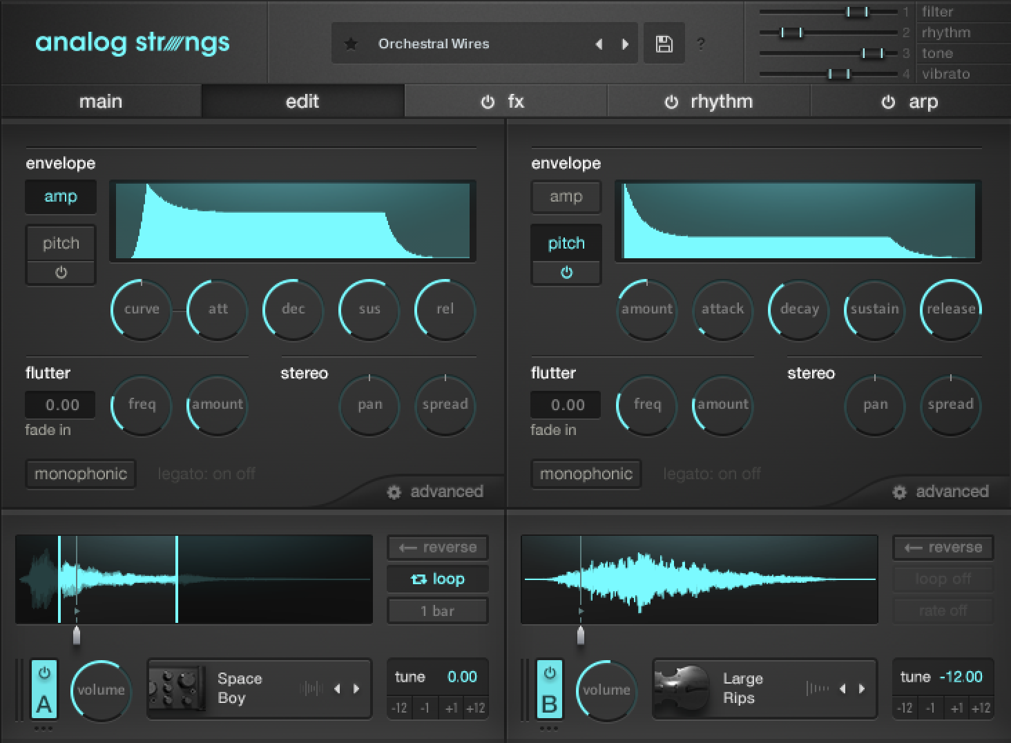Open the 1 bar loop length selector
The height and width of the screenshot is (743, 1011).
[437, 610]
